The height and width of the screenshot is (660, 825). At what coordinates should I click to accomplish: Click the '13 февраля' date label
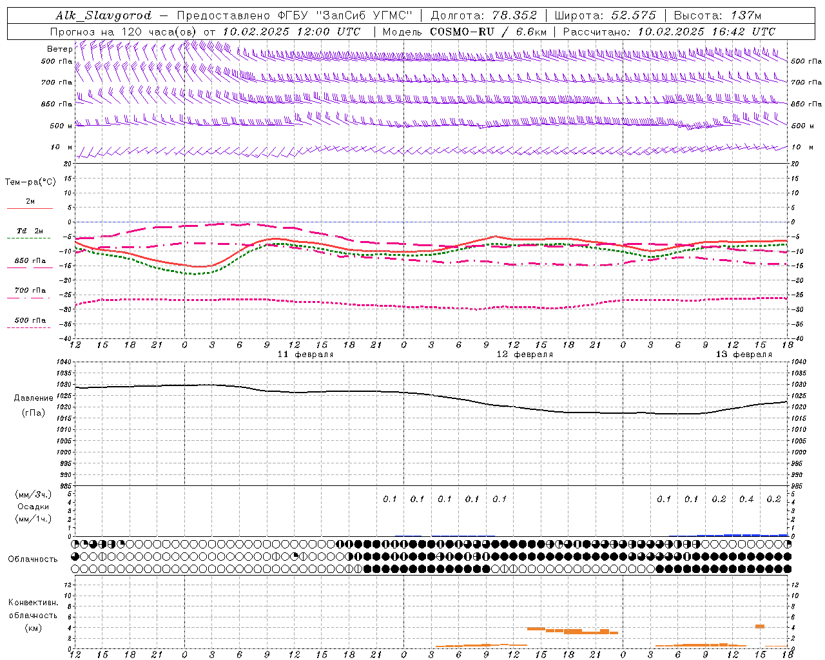coord(744,354)
